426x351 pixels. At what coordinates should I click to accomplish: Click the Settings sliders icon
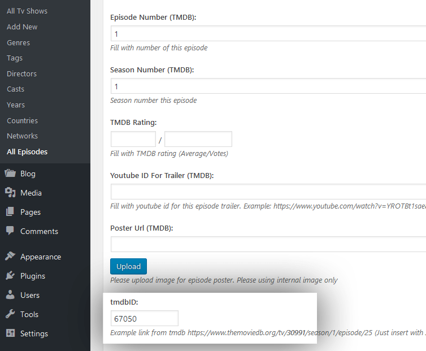[10, 333]
